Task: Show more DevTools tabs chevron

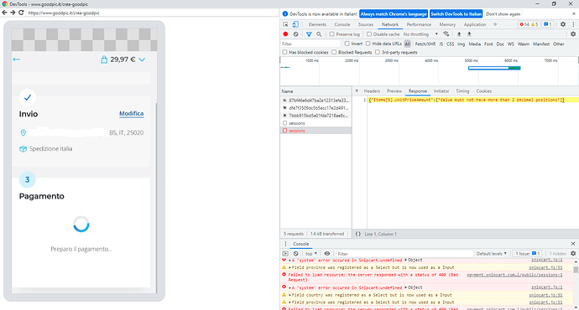Action: click(x=495, y=24)
